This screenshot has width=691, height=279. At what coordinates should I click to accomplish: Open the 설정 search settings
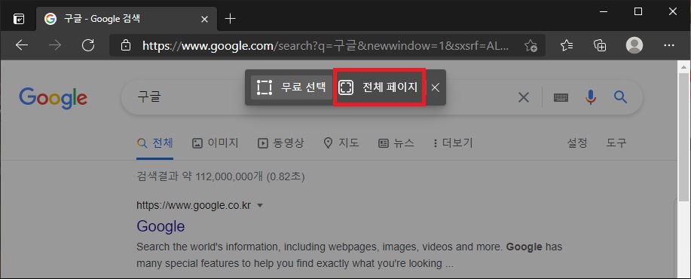(577, 143)
